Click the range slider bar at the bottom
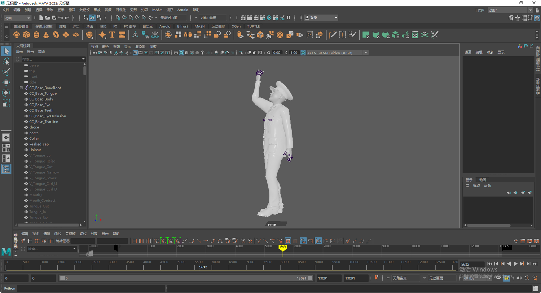The height and width of the screenshot is (293, 541). [186, 278]
